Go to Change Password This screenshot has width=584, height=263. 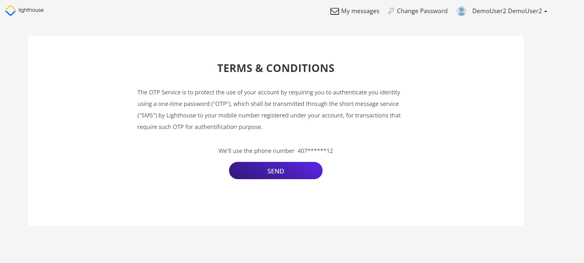[x=422, y=11]
